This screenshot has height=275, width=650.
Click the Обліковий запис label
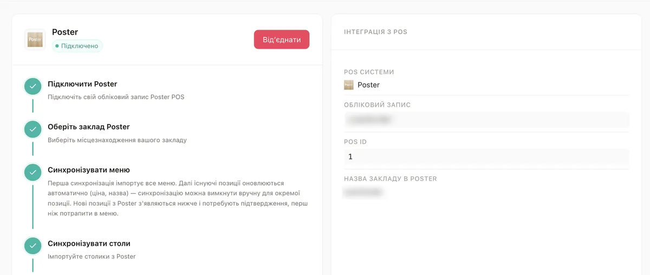click(x=377, y=105)
